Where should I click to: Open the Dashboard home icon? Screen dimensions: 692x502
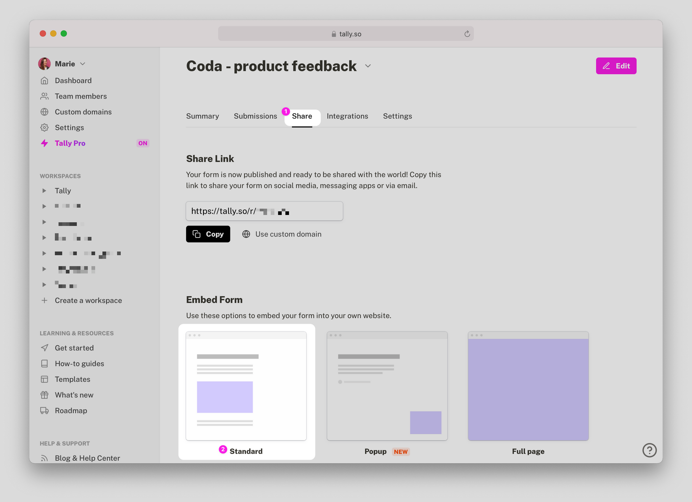(44, 81)
